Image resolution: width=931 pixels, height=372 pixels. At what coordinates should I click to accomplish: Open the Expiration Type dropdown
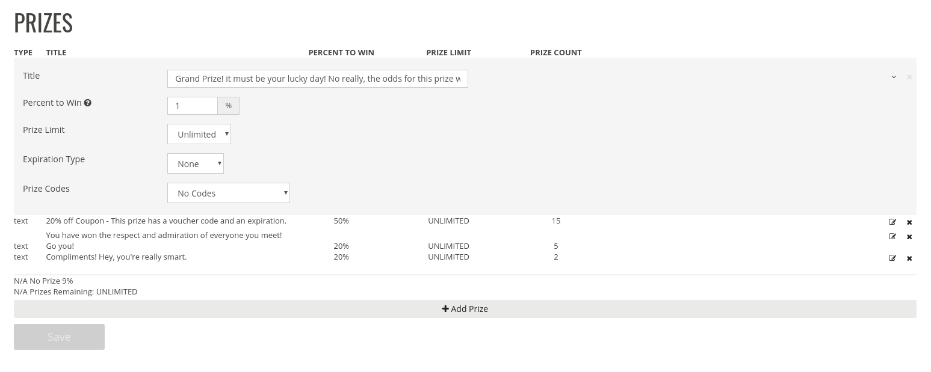[196, 163]
